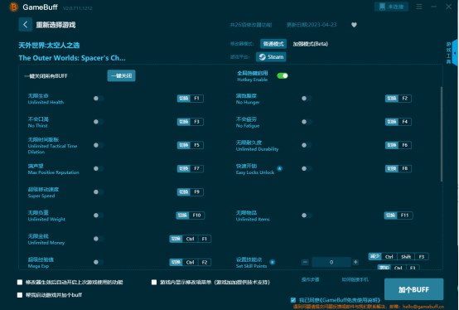Viewport: 459px width, 310px height.
Task: Enable Unlimited Tactical Time Dilation toggle
Action: click(99, 145)
